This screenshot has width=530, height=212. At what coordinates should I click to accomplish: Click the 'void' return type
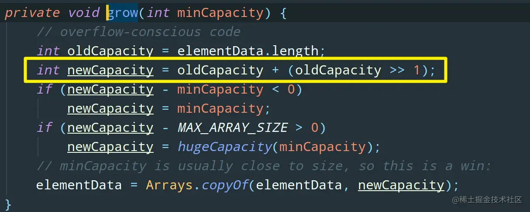point(84,13)
